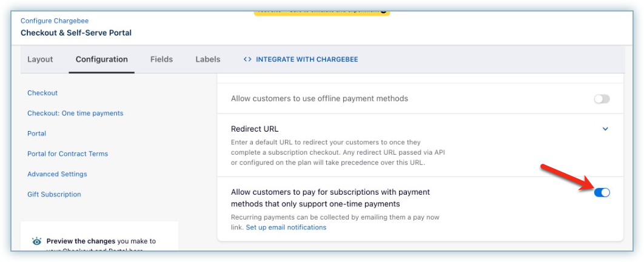Go to Advanced Settings section
Image resolution: width=644 pixels, height=262 pixels.
coord(57,173)
